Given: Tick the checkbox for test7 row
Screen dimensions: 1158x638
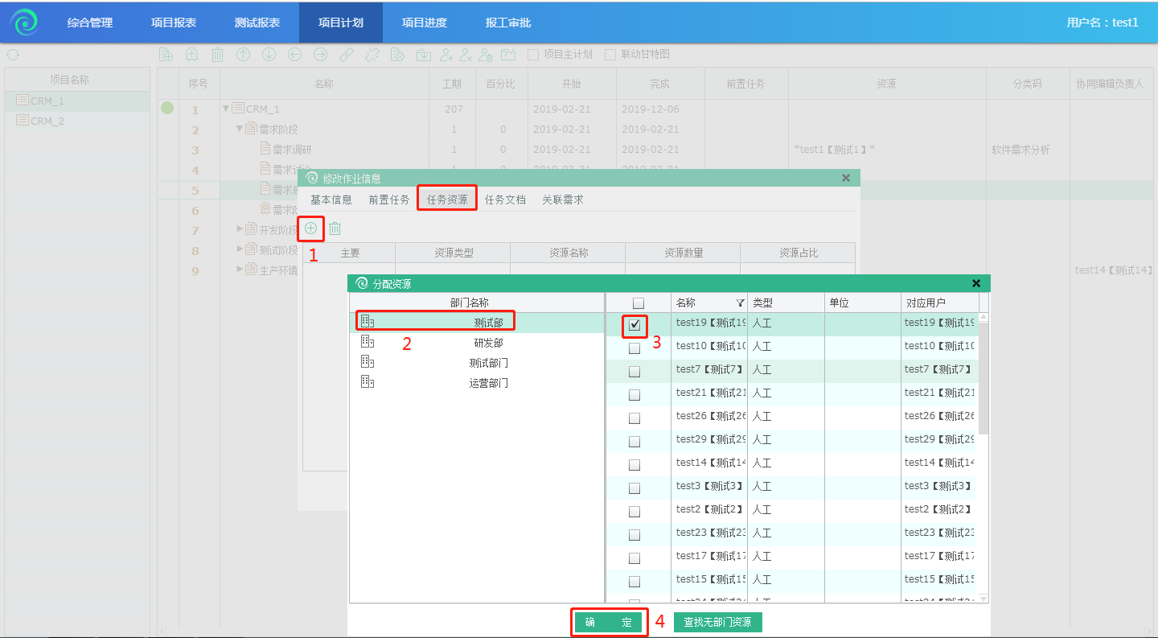Looking at the screenshot, I should pyautogui.click(x=634, y=372).
